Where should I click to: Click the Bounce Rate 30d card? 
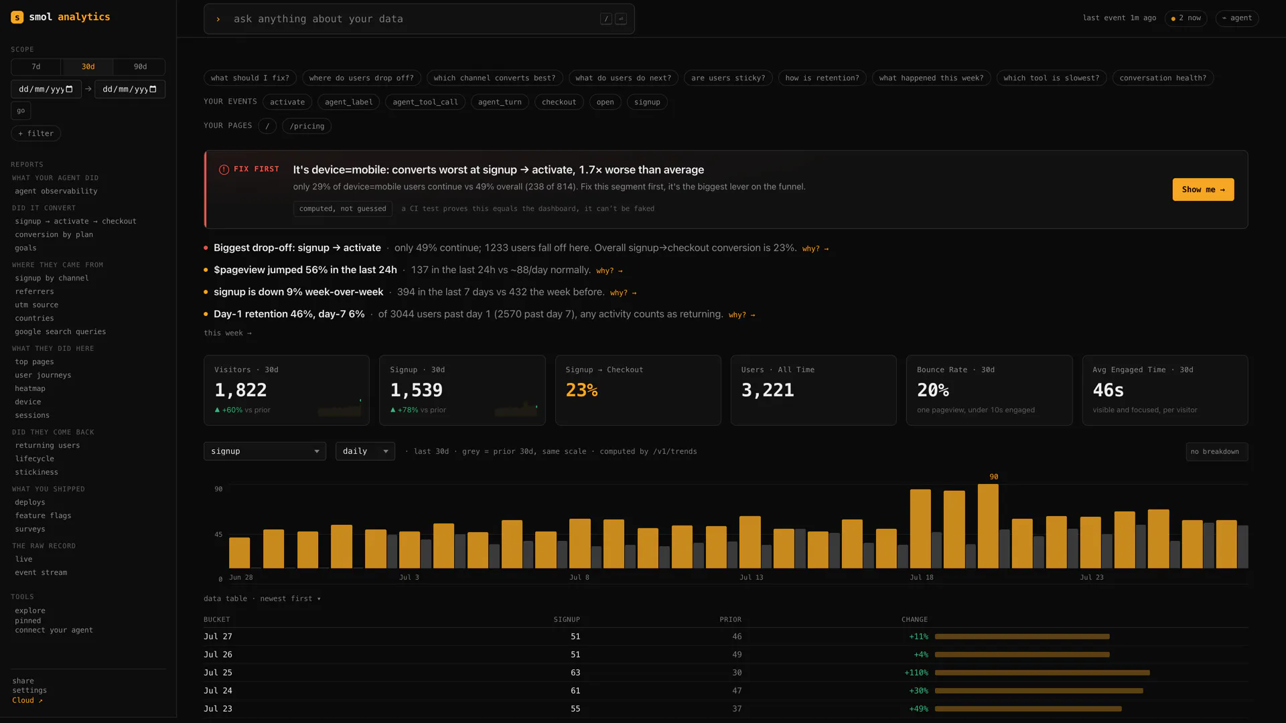point(989,390)
